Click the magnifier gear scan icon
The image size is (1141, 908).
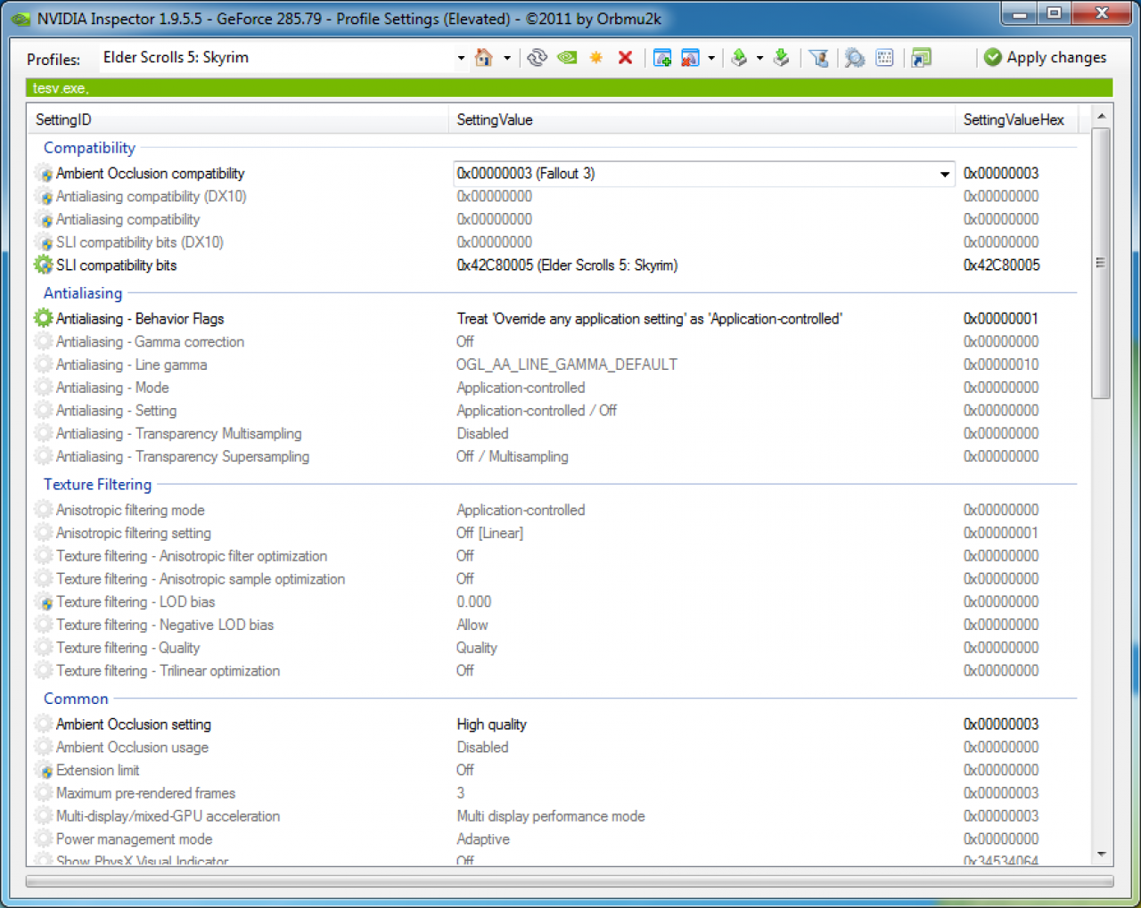[x=855, y=58]
